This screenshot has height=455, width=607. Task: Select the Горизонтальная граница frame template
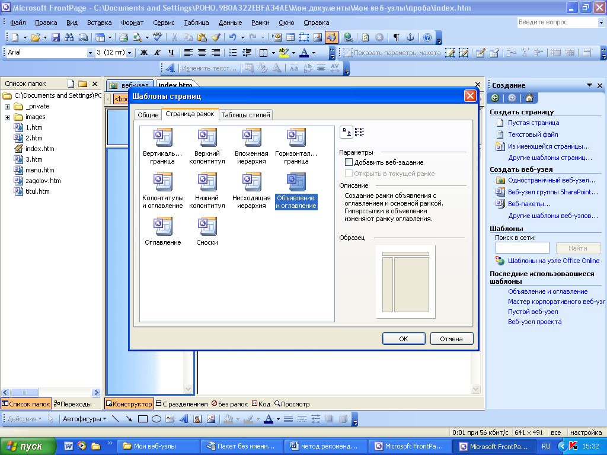[x=296, y=146]
